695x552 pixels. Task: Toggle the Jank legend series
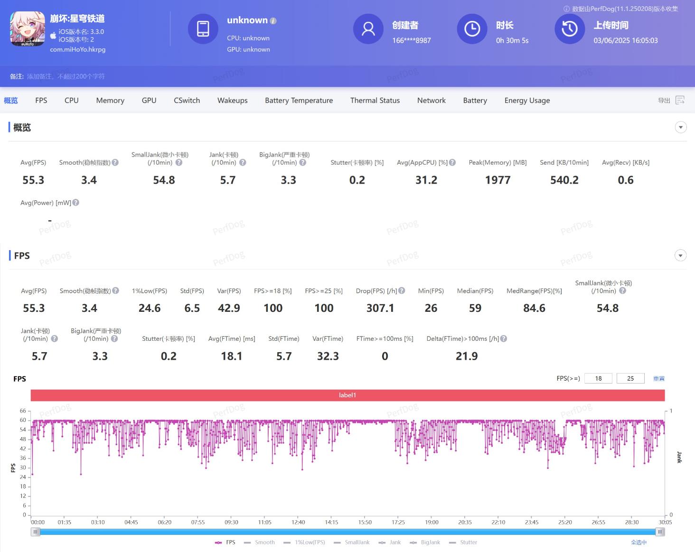point(390,542)
